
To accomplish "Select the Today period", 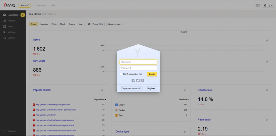I will tap(33, 24).
